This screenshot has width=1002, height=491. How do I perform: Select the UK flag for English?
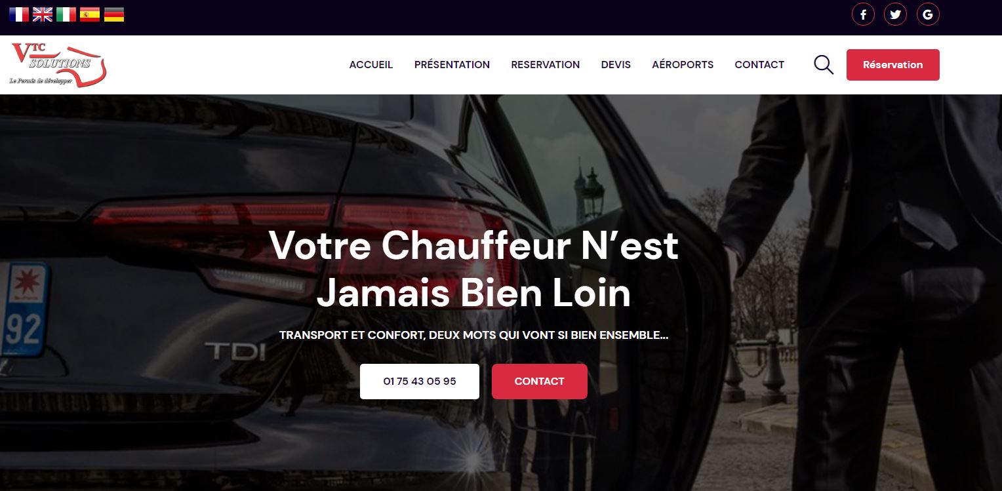pyautogui.click(x=43, y=14)
